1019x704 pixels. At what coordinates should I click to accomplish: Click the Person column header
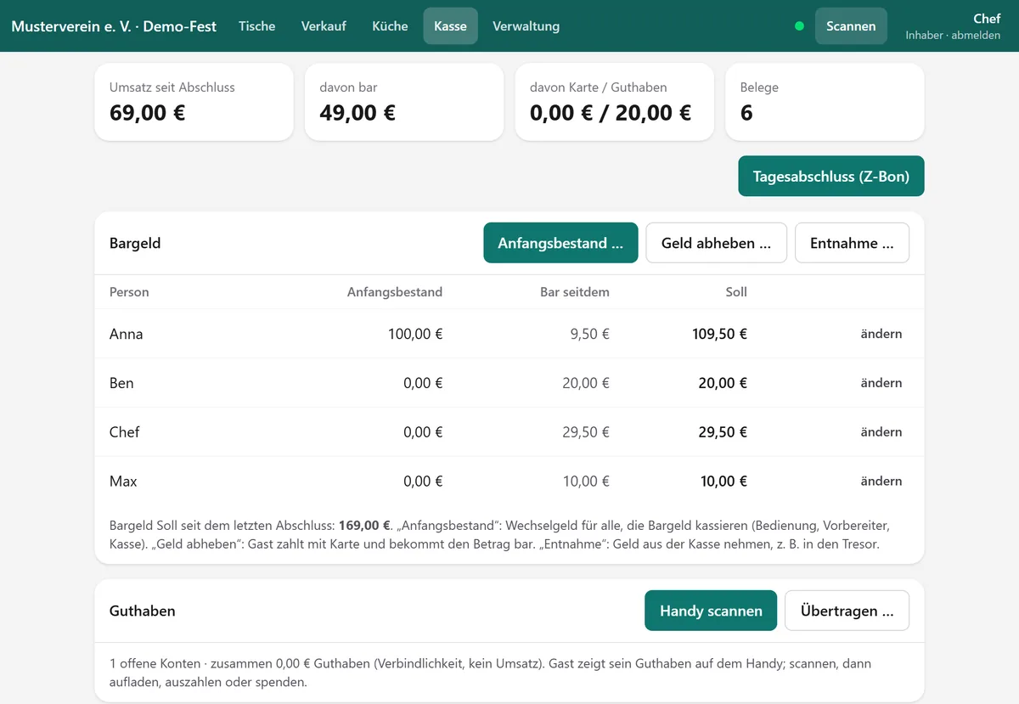pos(129,292)
